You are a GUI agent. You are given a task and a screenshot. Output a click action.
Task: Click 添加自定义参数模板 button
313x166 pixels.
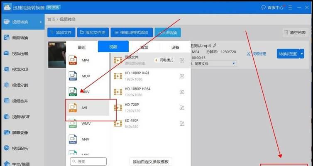pos(151,161)
